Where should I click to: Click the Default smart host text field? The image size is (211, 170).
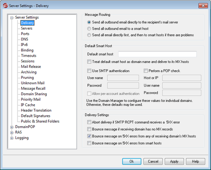(157, 54)
